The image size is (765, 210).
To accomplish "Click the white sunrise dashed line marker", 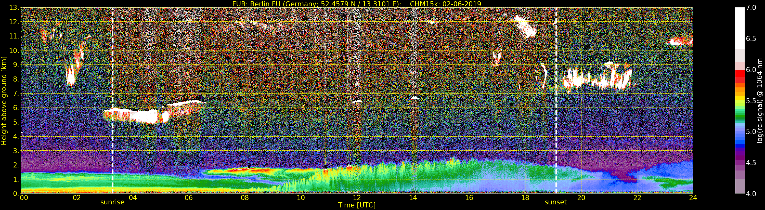I will pos(113,101).
